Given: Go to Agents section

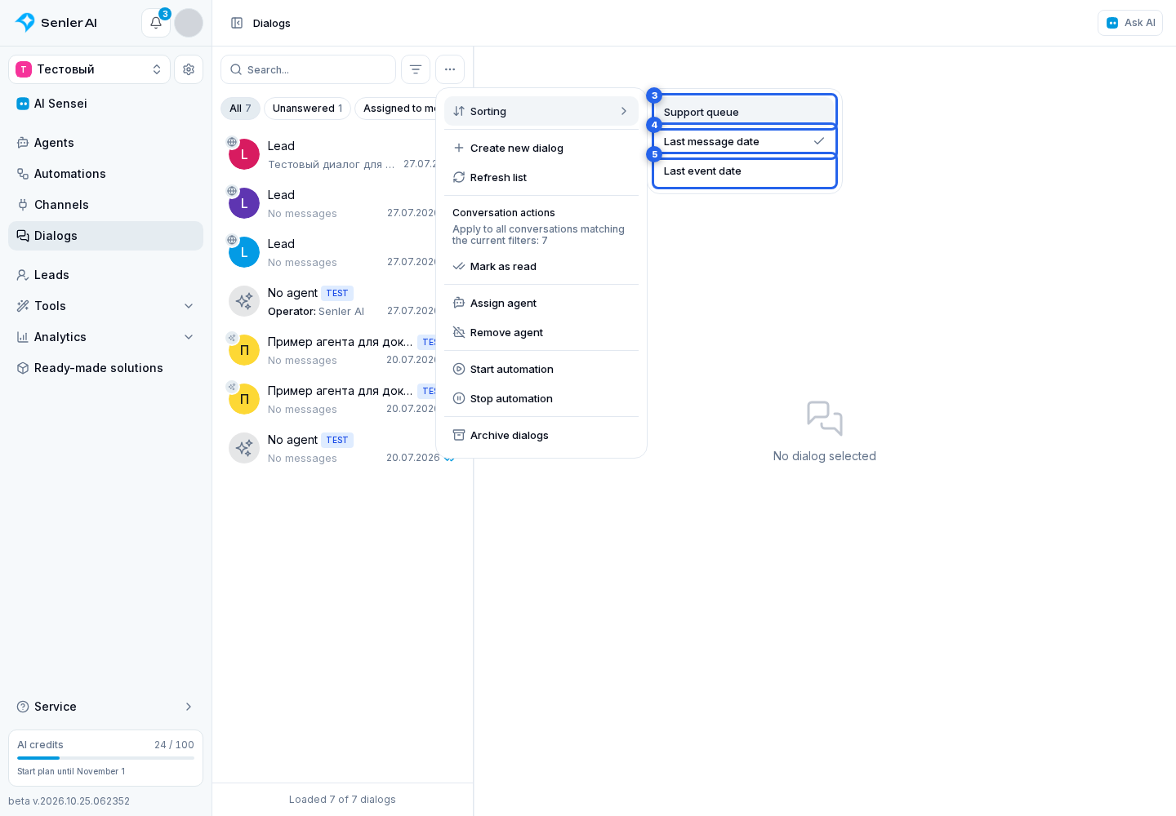Looking at the screenshot, I should [105, 143].
